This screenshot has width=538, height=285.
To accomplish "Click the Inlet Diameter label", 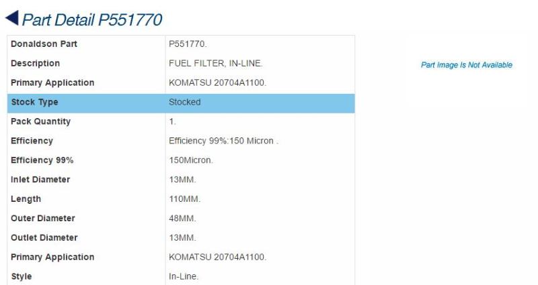I will tap(40, 180).
